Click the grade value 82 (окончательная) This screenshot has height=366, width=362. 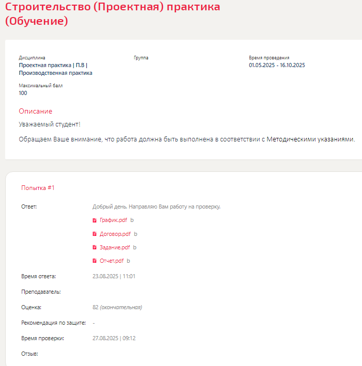(117, 307)
